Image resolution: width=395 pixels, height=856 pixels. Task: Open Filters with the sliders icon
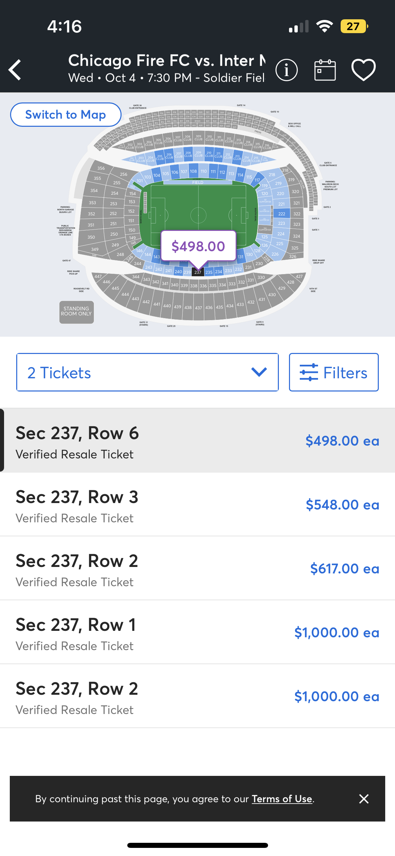[x=334, y=372]
